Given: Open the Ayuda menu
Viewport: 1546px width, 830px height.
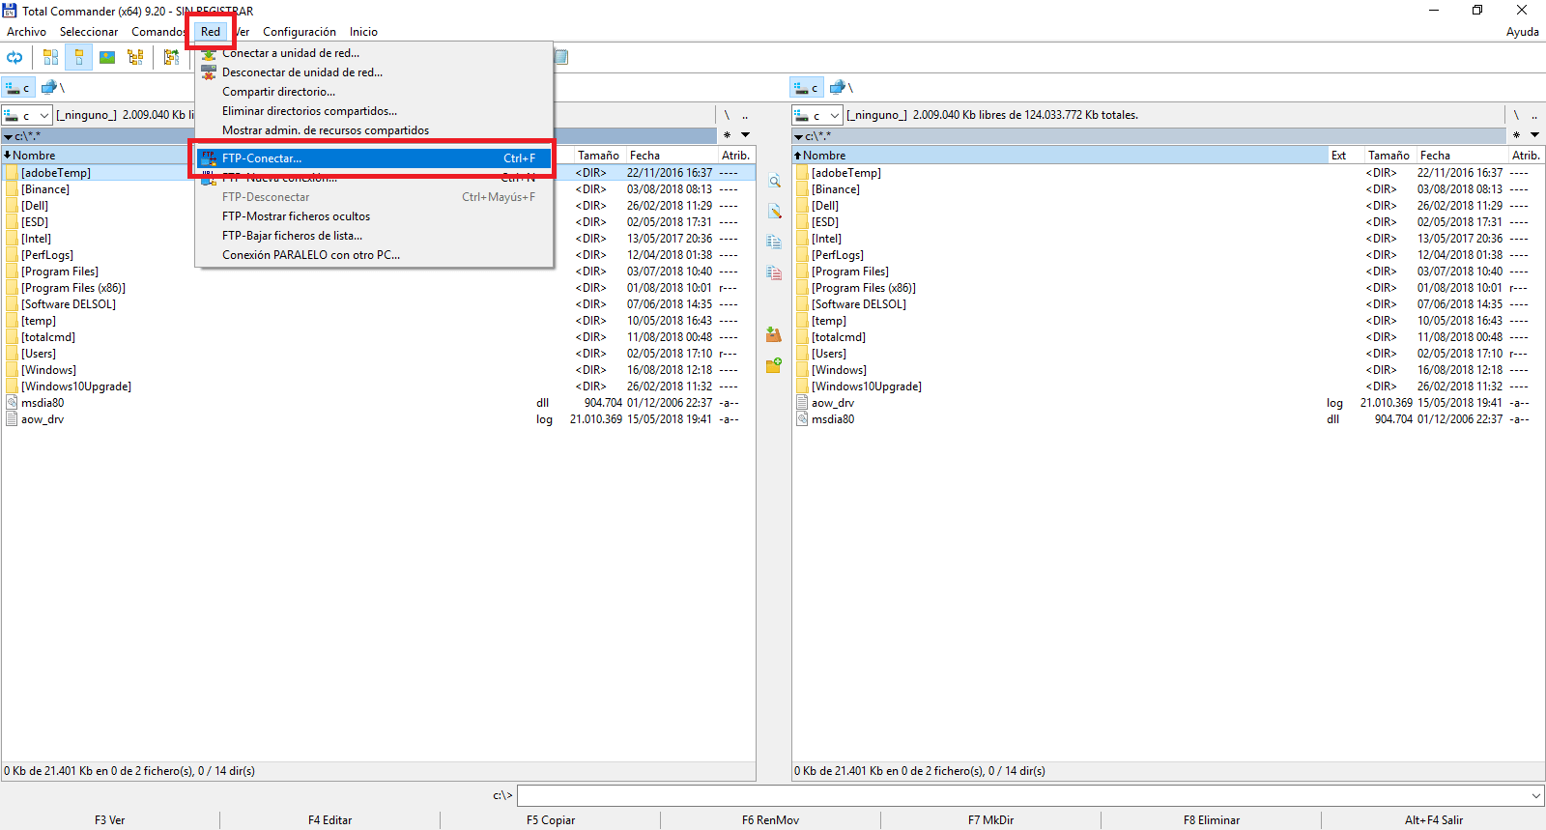Looking at the screenshot, I should [x=1523, y=32].
